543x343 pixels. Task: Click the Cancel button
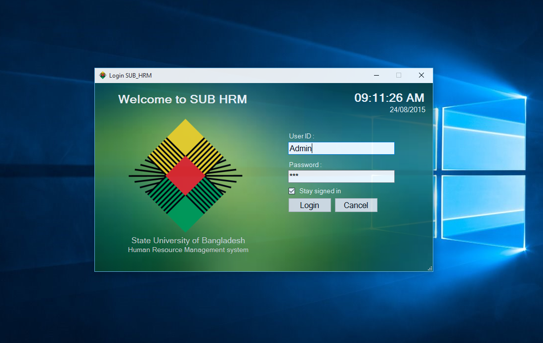point(356,205)
